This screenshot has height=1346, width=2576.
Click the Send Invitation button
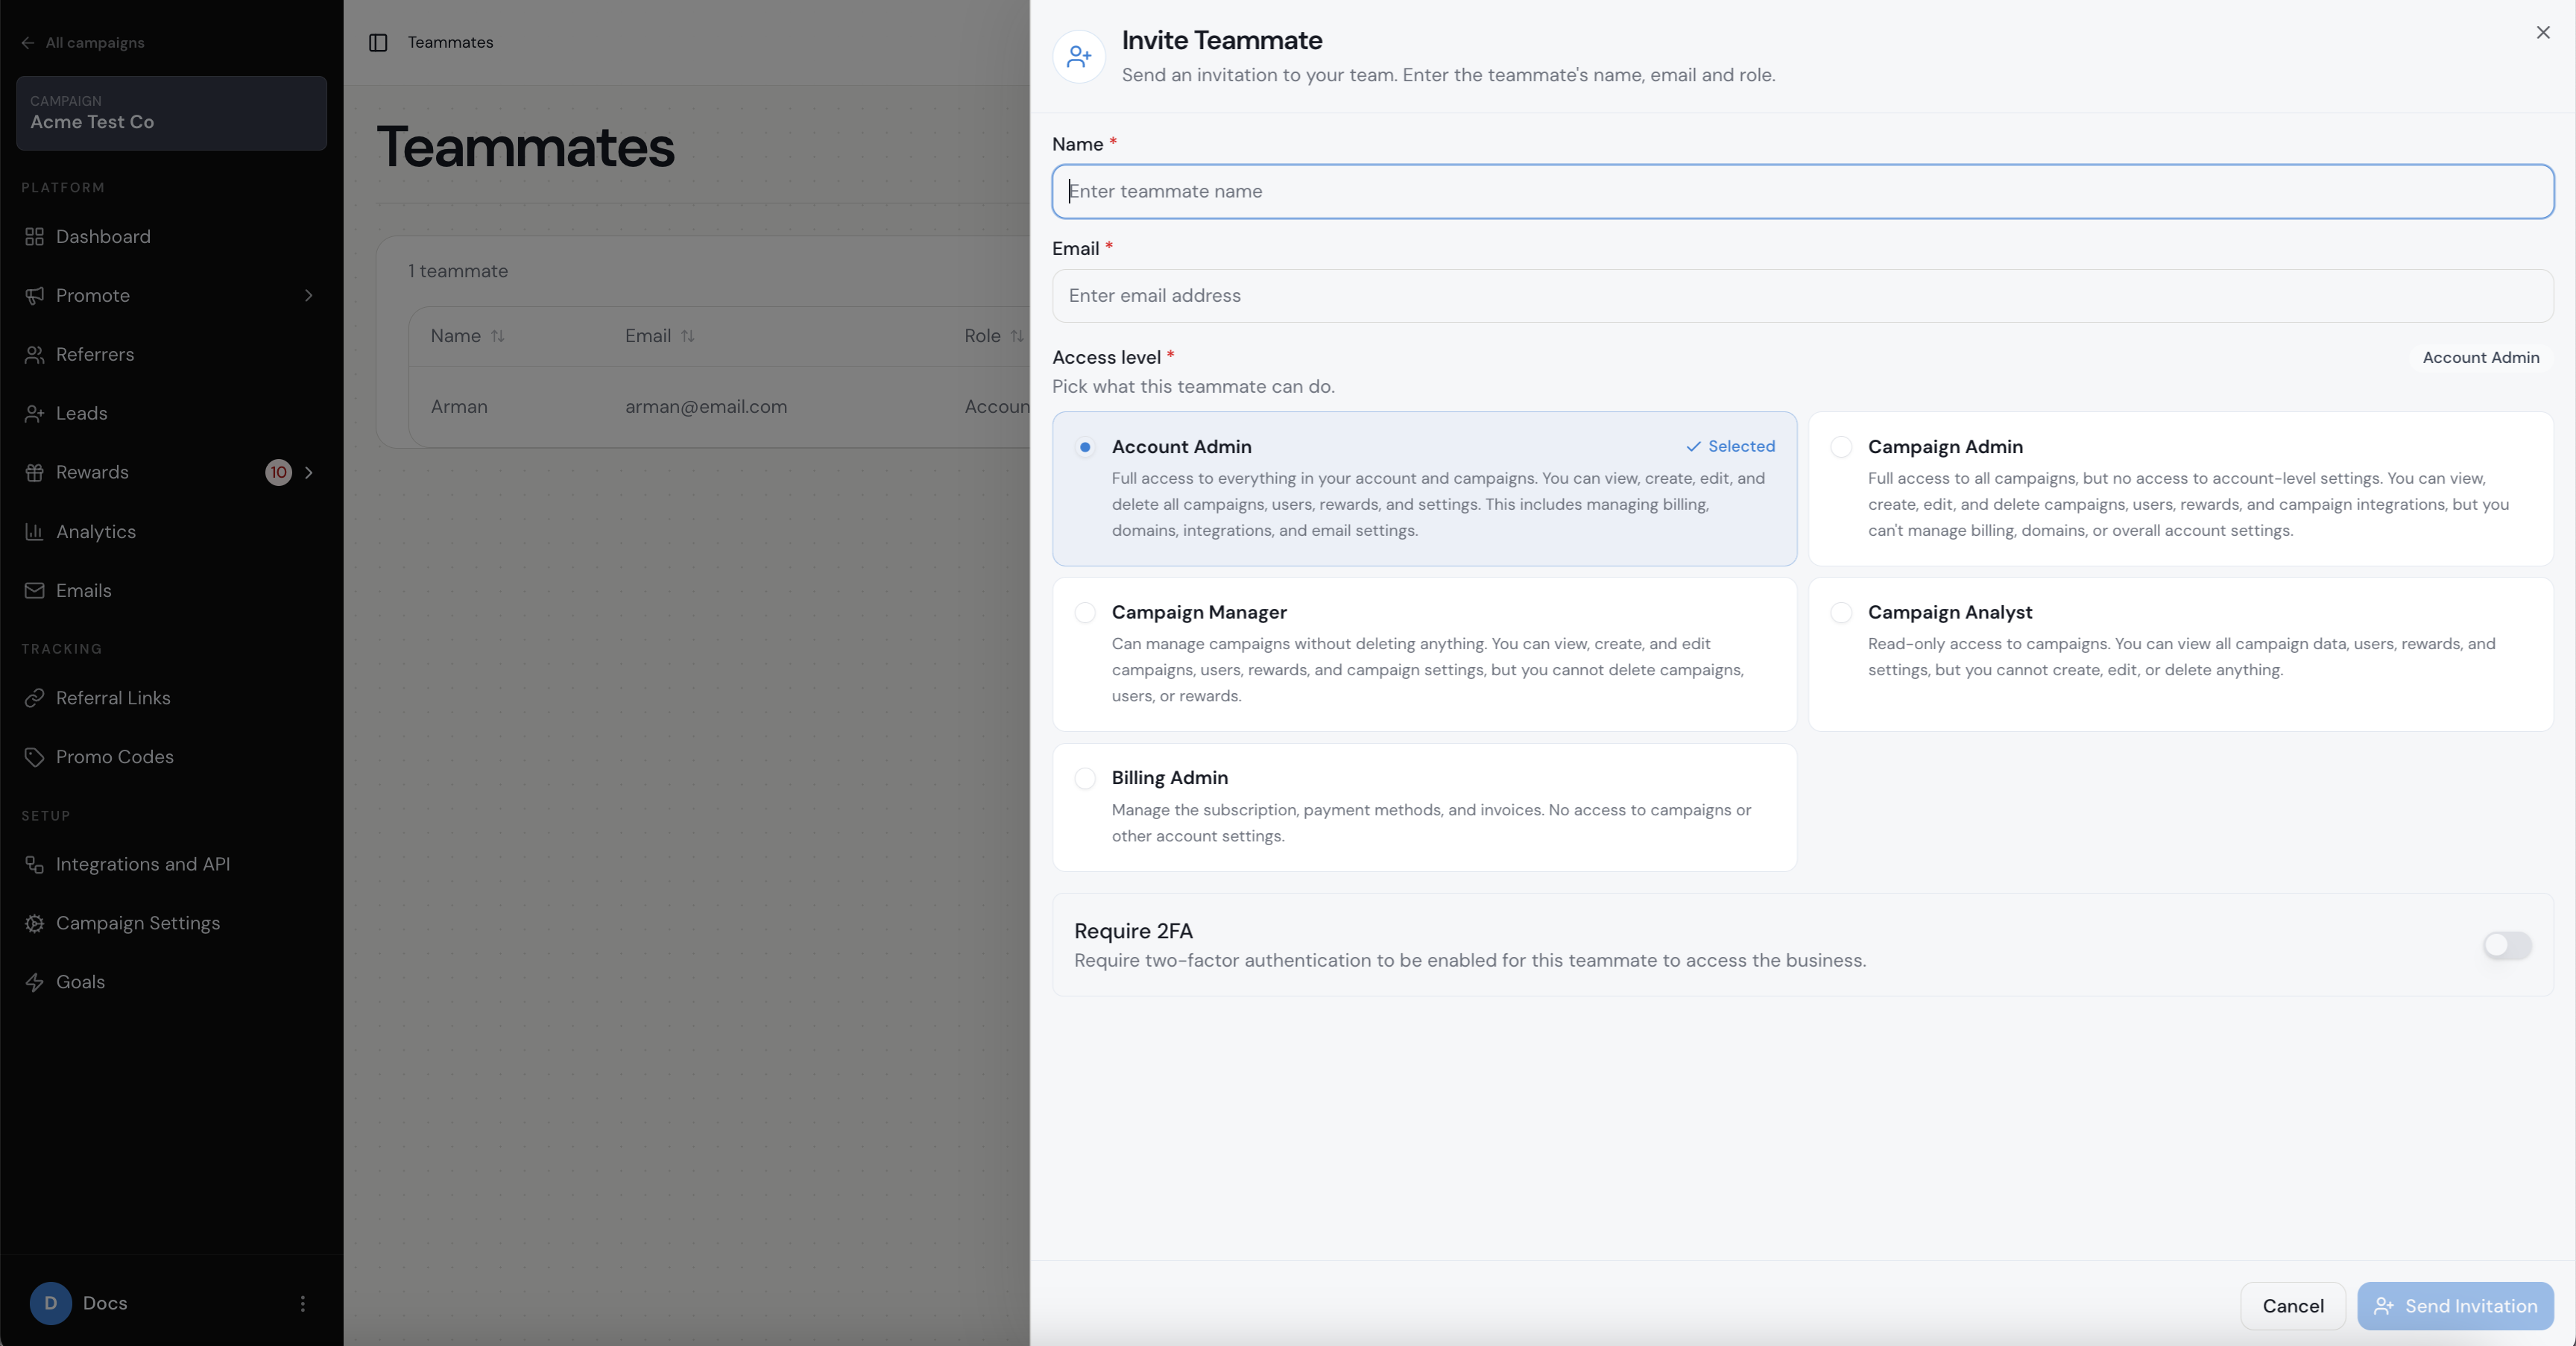click(x=2455, y=1307)
